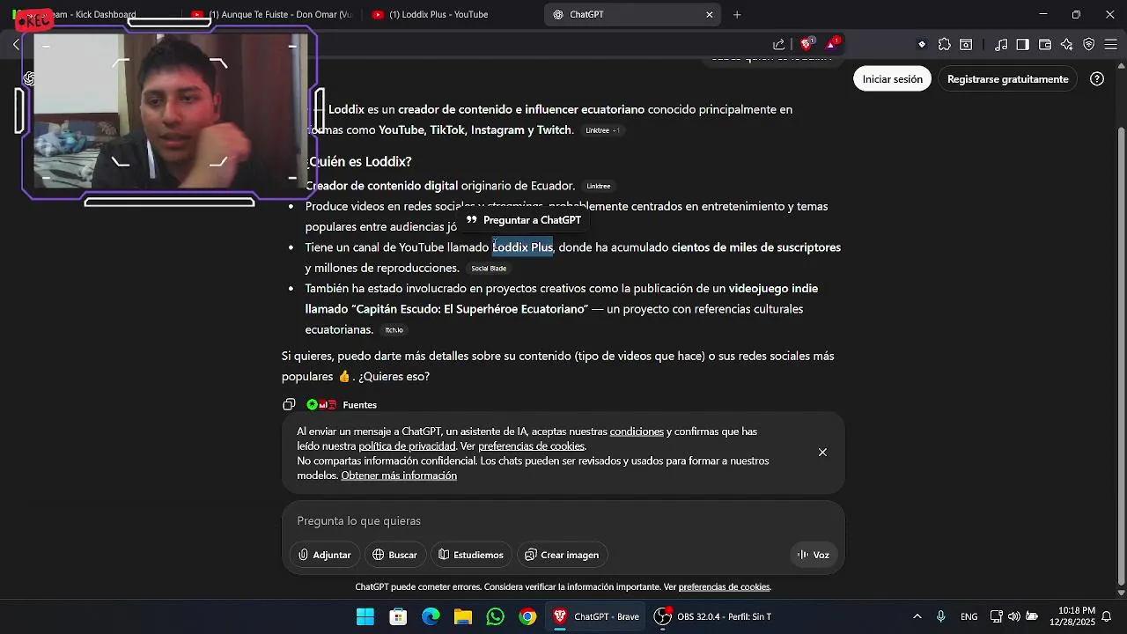Click the diamond-shaped extension icon in the Brave toolbar
1127x634 pixels.
[x=922, y=45]
